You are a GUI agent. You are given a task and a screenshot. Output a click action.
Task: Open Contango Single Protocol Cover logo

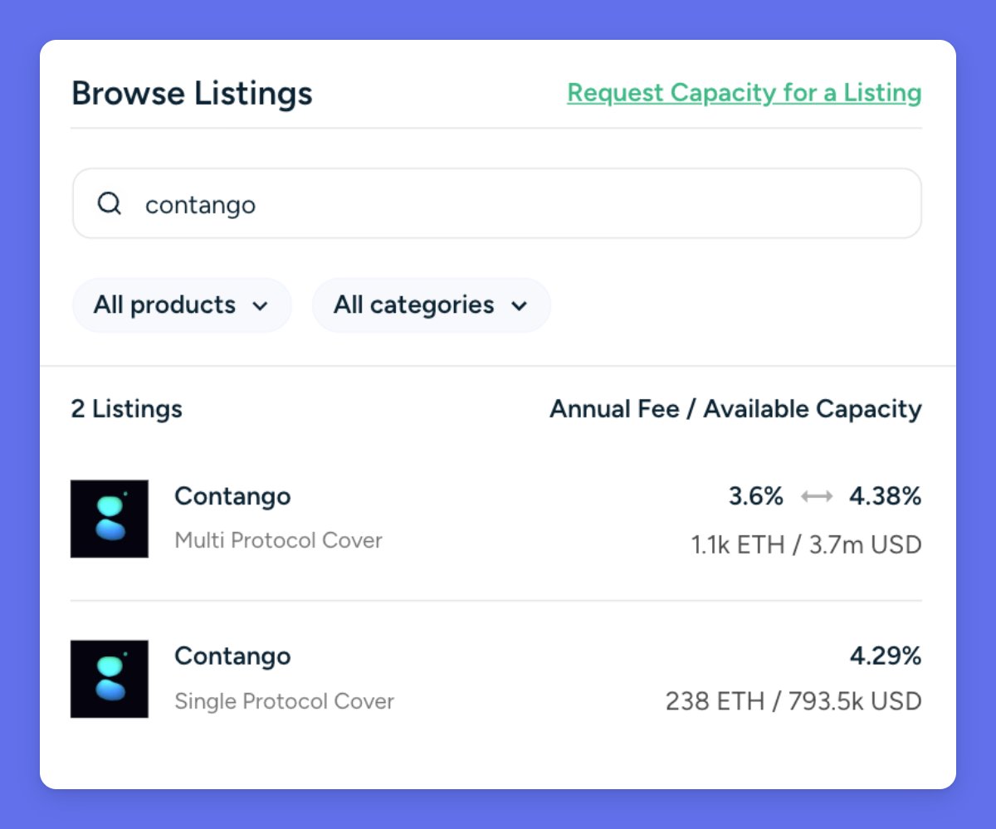tap(110, 679)
